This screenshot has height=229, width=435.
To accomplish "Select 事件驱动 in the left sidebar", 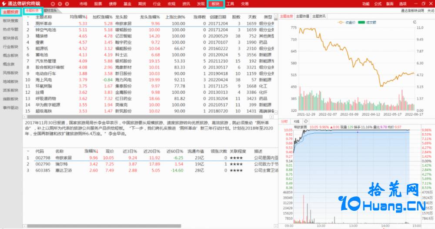I will [10, 108].
